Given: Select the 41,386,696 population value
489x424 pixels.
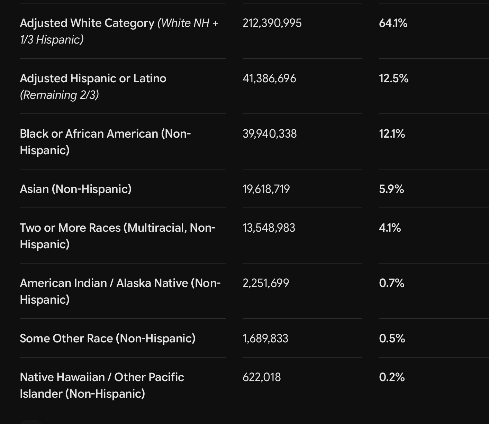Looking at the screenshot, I should coord(269,79).
